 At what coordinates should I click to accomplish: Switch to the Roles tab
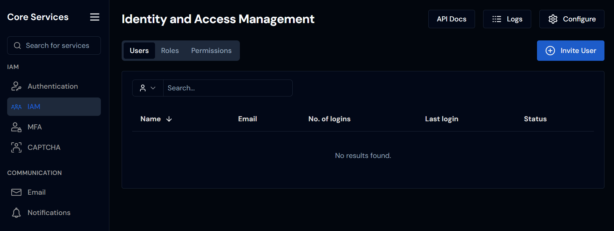pos(170,50)
